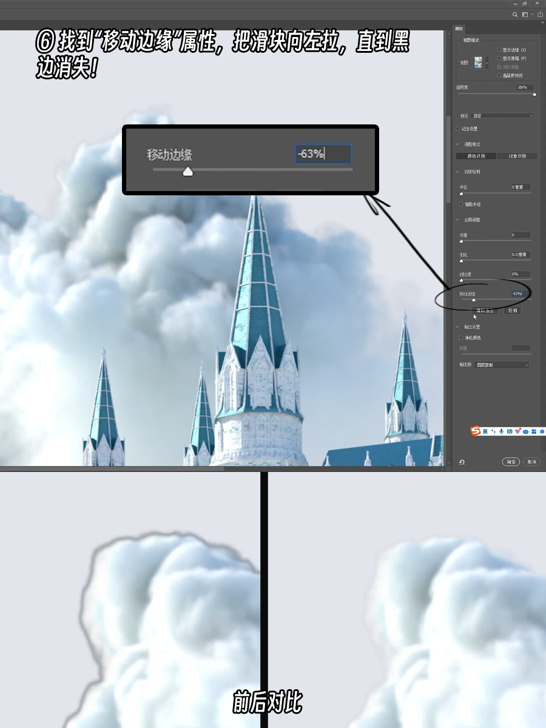
Task: Click the Sogou punctuation mode icon
Action: [493, 431]
